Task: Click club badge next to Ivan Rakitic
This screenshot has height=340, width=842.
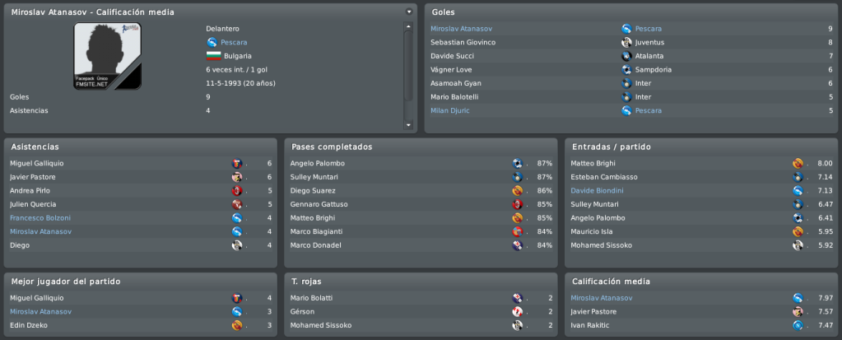Action: point(798,325)
